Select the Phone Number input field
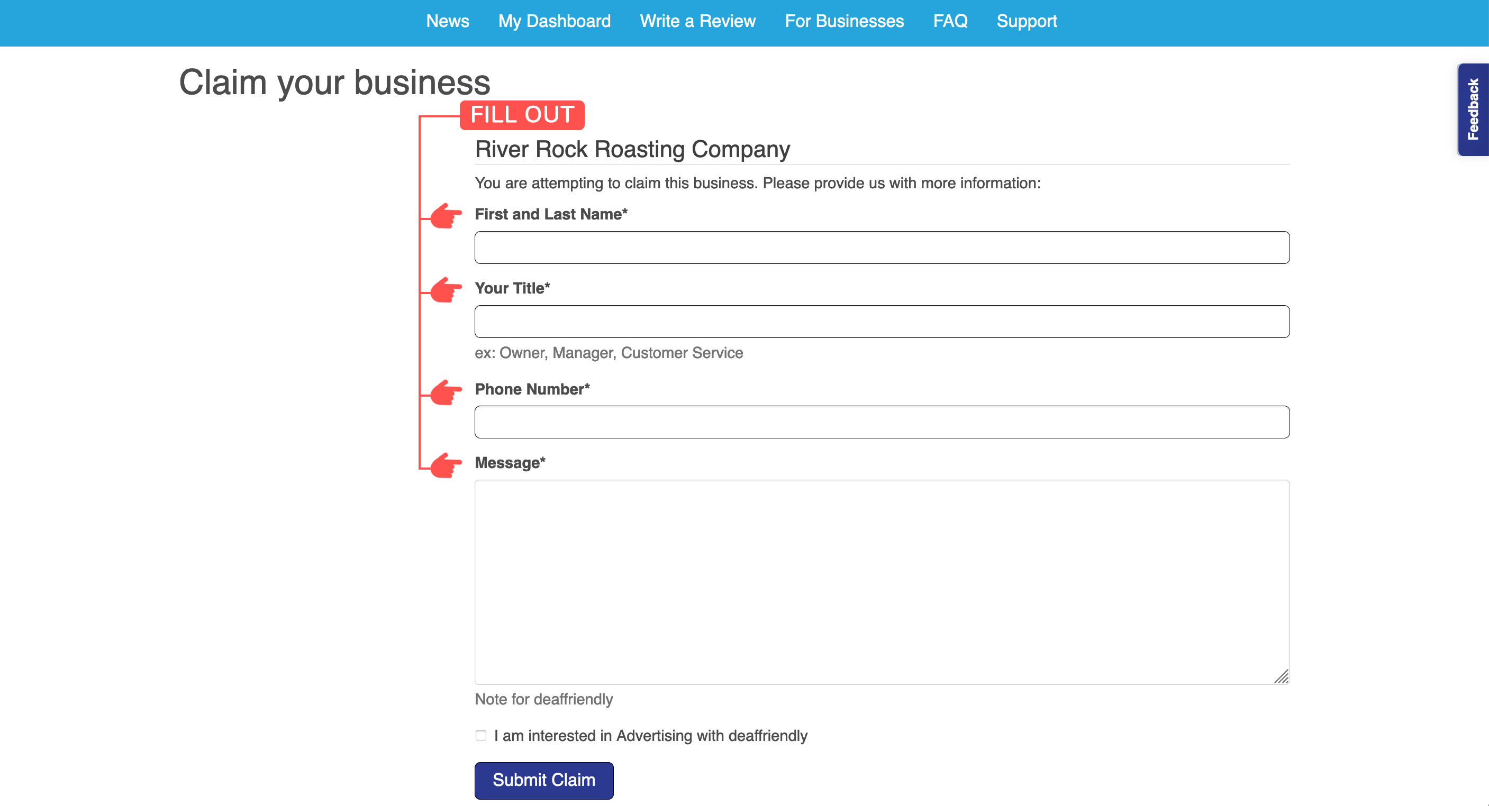Image resolution: width=1489 pixels, height=806 pixels. click(x=882, y=422)
